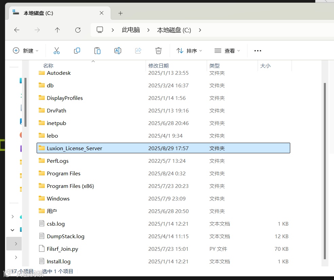Select the csb.log file icon

pyautogui.click(x=42, y=224)
